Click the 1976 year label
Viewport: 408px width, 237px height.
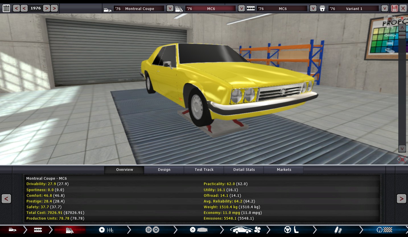(x=36, y=8)
